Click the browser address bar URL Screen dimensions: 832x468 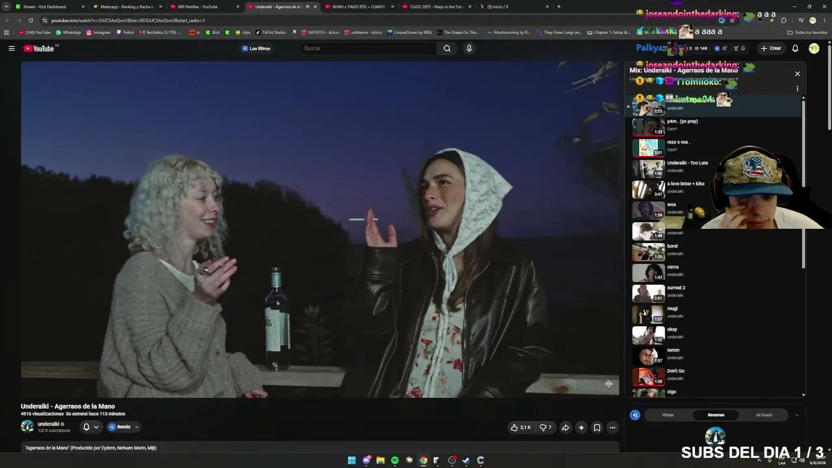(x=128, y=20)
